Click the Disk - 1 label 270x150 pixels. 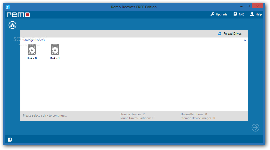(x=55, y=58)
